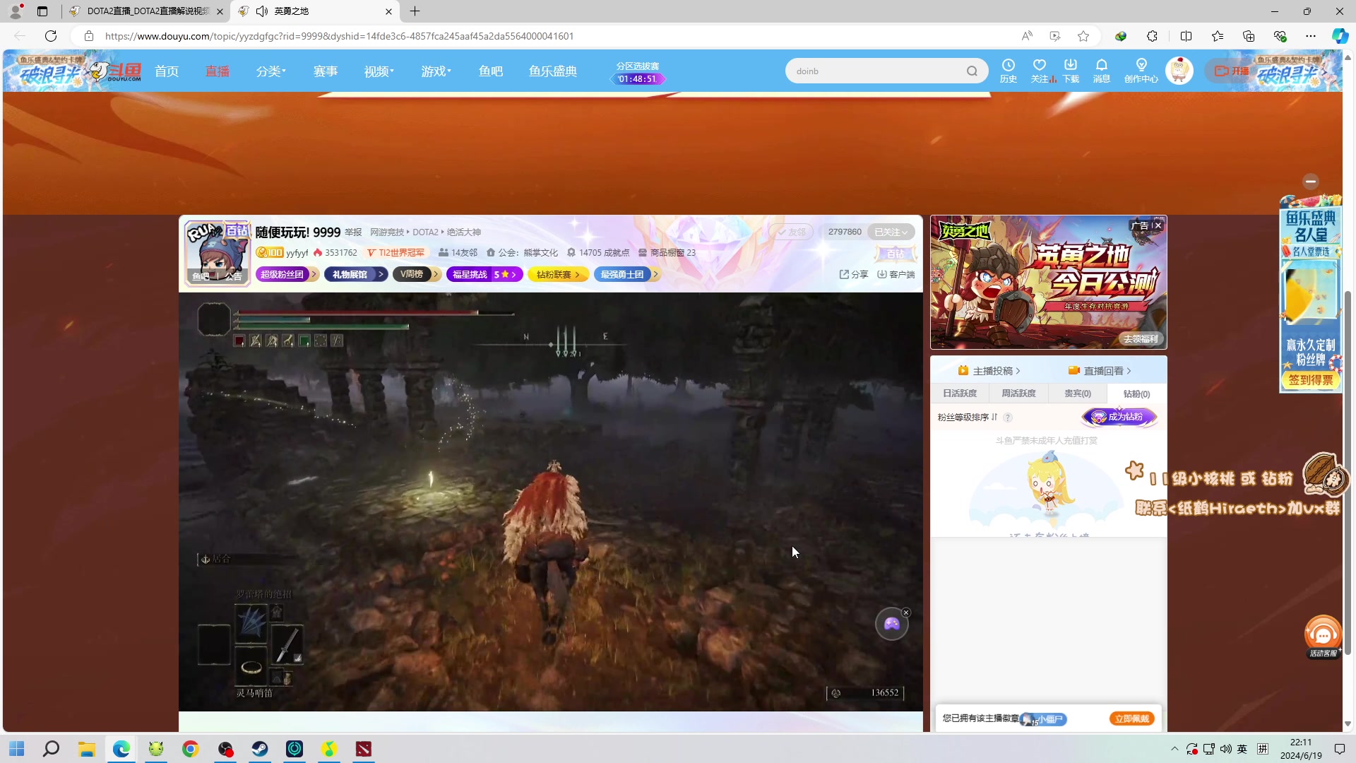Open the 创作中心 lightbulb icon
The height and width of the screenshot is (763, 1356).
(x=1141, y=66)
